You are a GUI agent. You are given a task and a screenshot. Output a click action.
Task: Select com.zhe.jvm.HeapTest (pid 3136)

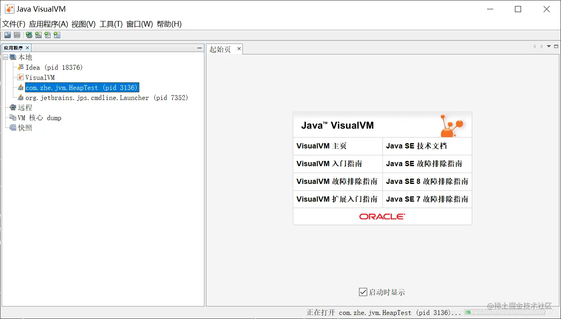coord(82,88)
